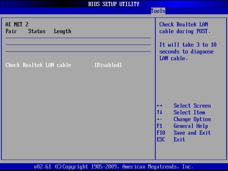Click the up-down arrows legend symbol

coord(159,113)
